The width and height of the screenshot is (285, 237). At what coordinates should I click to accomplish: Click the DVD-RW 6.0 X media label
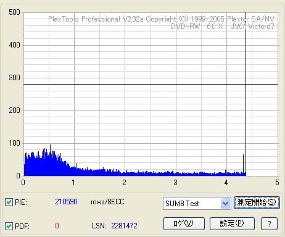(x=197, y=27)
